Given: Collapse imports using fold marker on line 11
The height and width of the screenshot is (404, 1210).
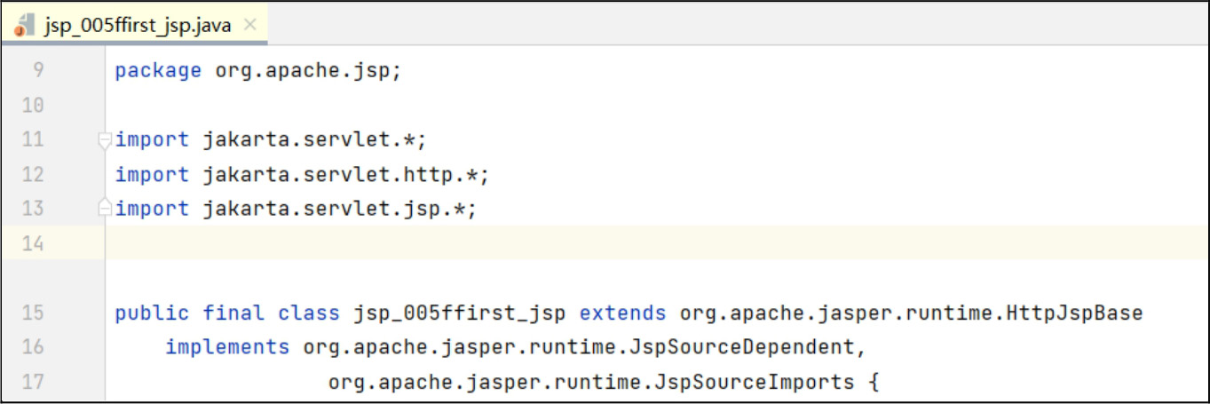Looking at the screenshot, I should (105, 140).
